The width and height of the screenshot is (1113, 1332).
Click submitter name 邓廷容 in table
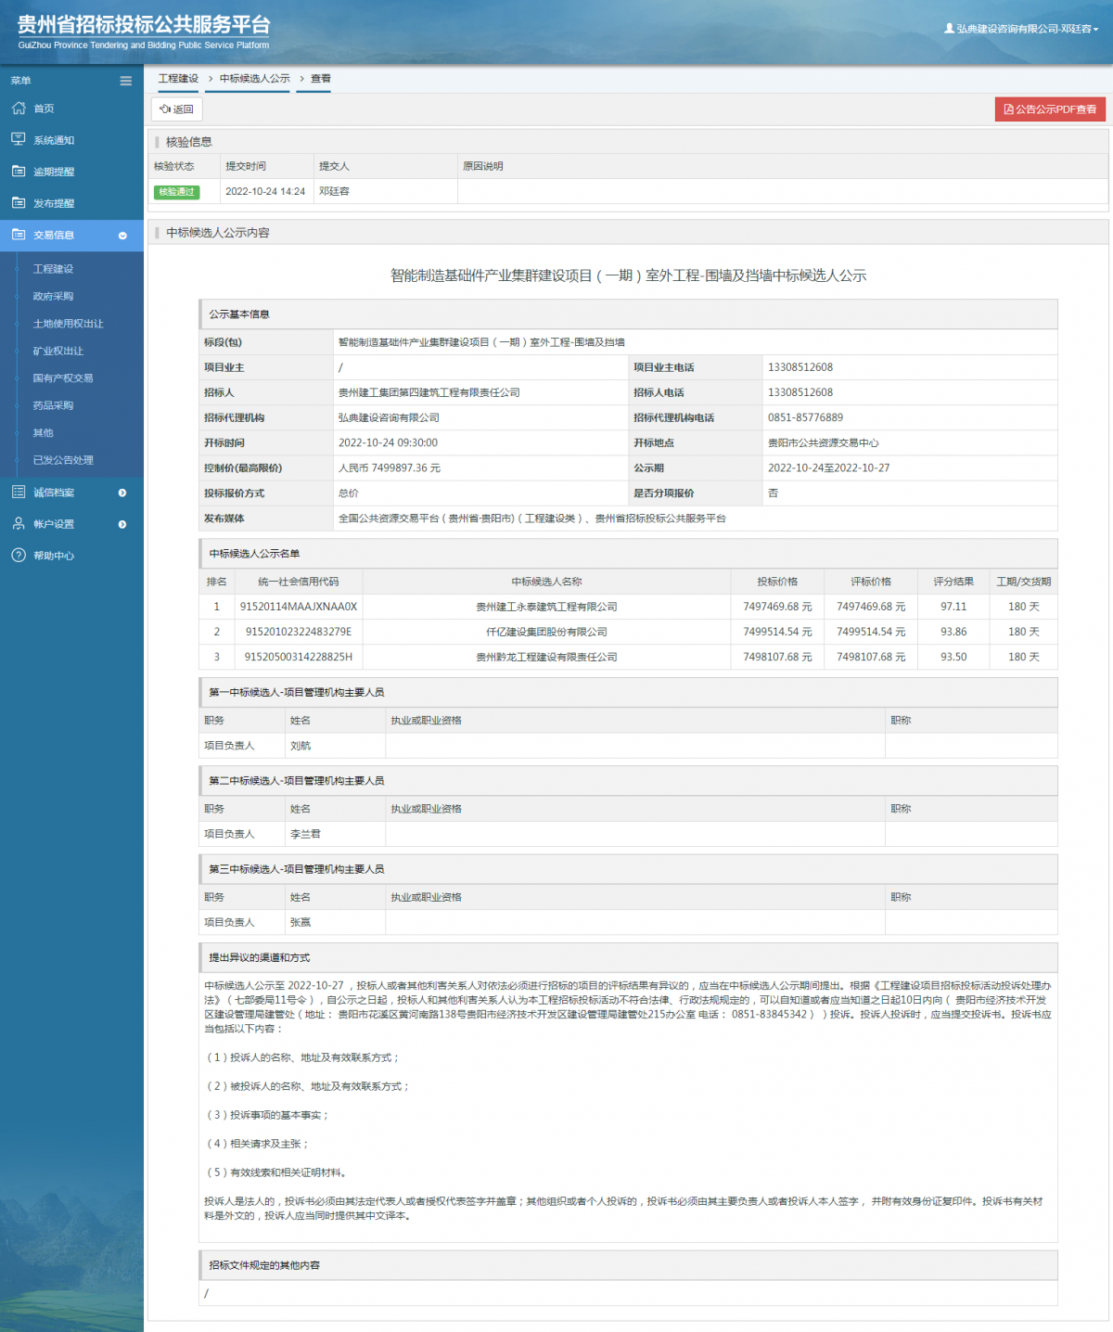click(x=334, y=191)
